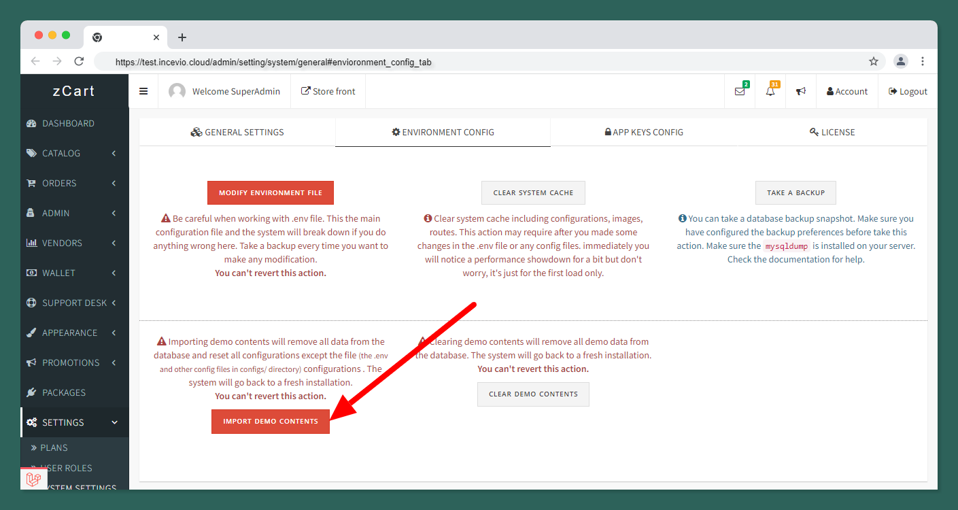The image size is (958, 510).
Task: Open the License tab
Action: [832, 132]
